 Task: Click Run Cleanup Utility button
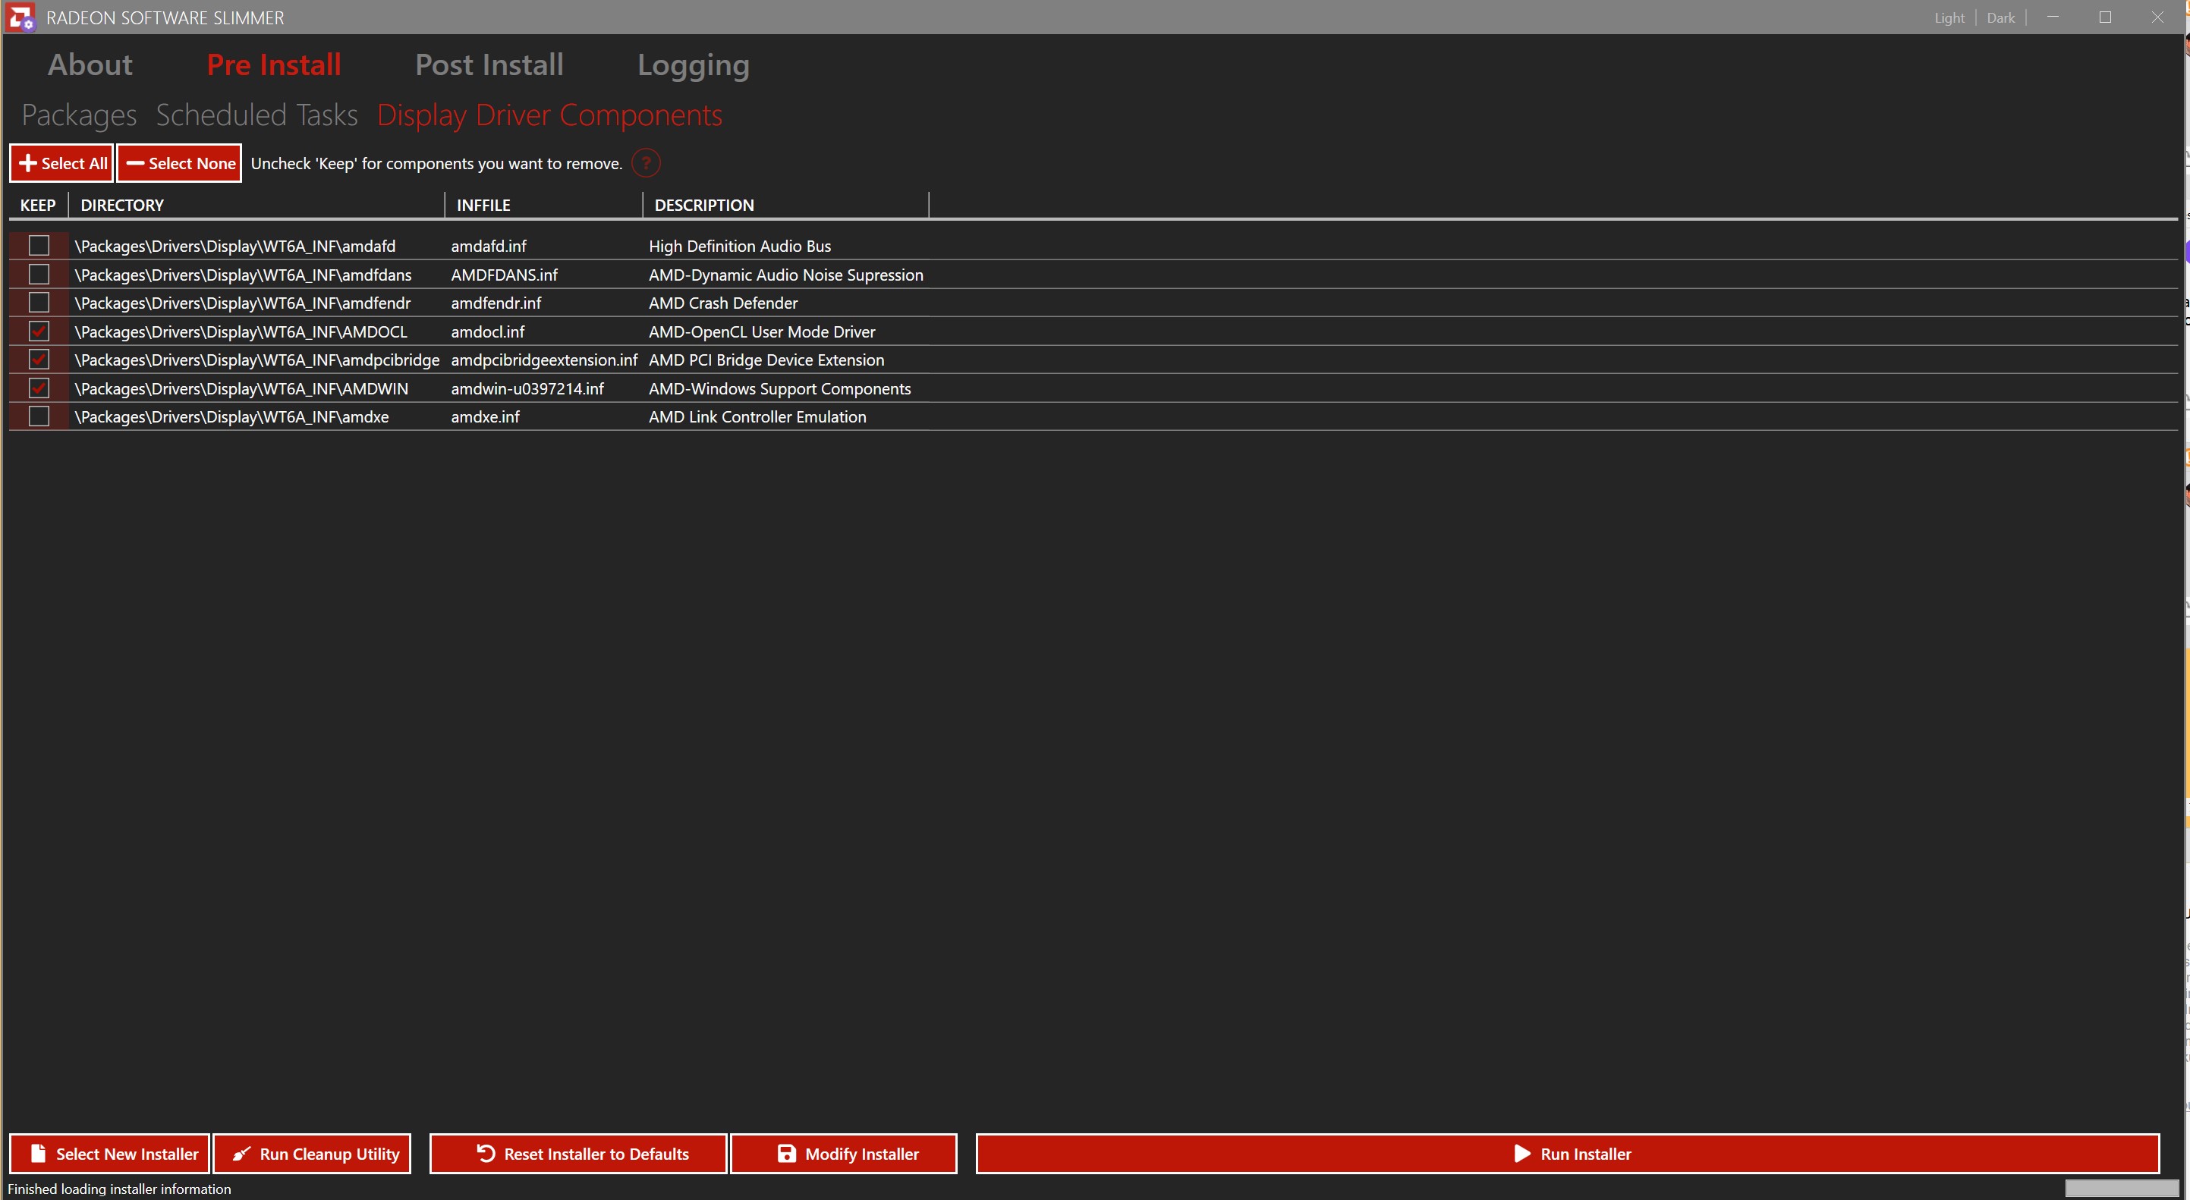[313, 1153]
